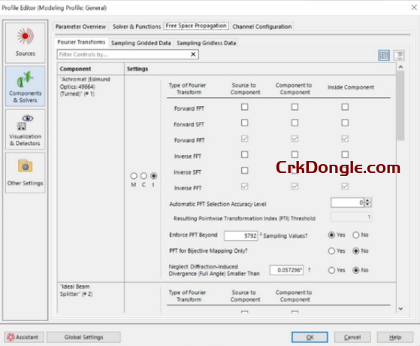Switch to Channel Configuration tab
Screen dimensions: 420x346
coord(262,26)
